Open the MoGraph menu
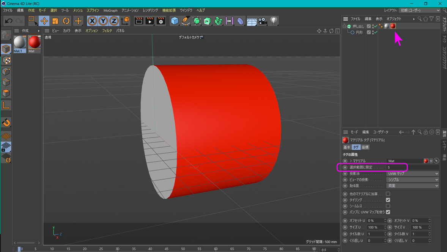The width and height of the screenshot is (447, 252). point(110,10)
